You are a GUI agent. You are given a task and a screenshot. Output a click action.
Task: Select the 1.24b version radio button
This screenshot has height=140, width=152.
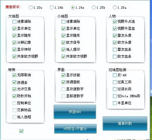pyautogui.click(x=52, y=8)
